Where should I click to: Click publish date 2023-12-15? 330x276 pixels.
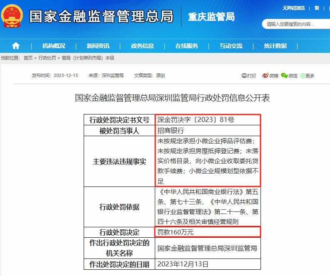pyautogui.click(x=66, y=75)
